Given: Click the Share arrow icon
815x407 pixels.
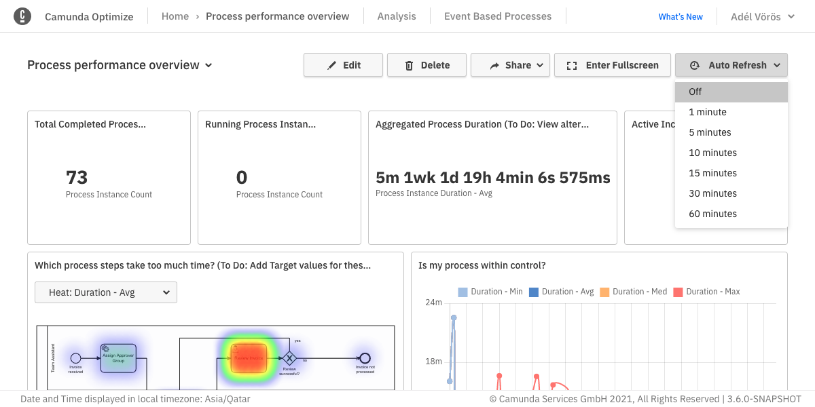Looking at the screenshot, I should [x=494, y=65].
